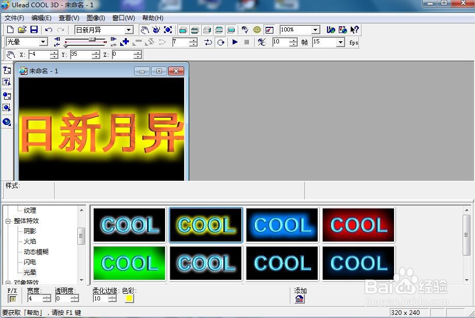Choose the red glow COOL thumbnail
The width and height of the screenshot is (475, 318).
click(358, 225)
